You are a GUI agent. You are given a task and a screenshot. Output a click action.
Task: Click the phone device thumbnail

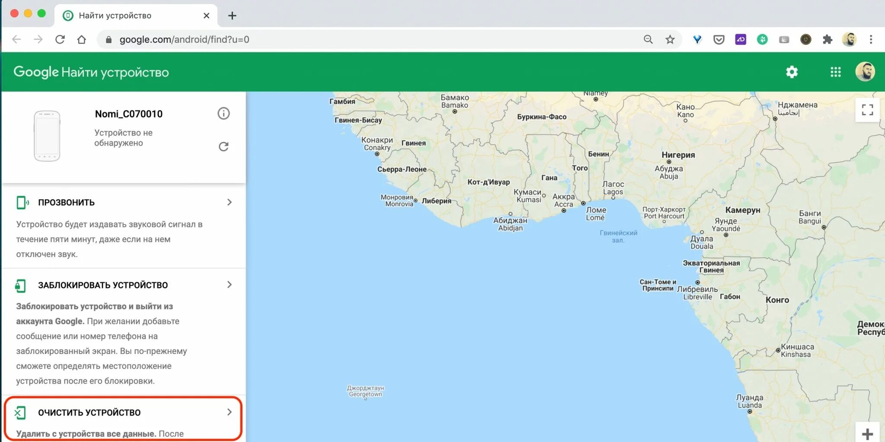click(47, 136)
